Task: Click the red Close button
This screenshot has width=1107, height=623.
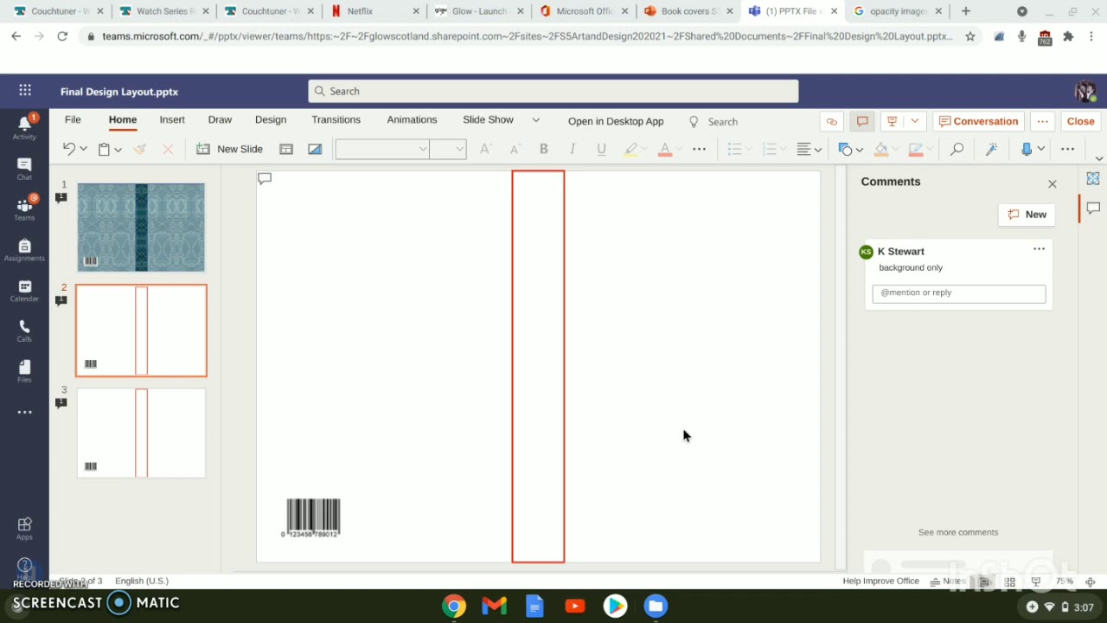Action: tap(1081, 121)
